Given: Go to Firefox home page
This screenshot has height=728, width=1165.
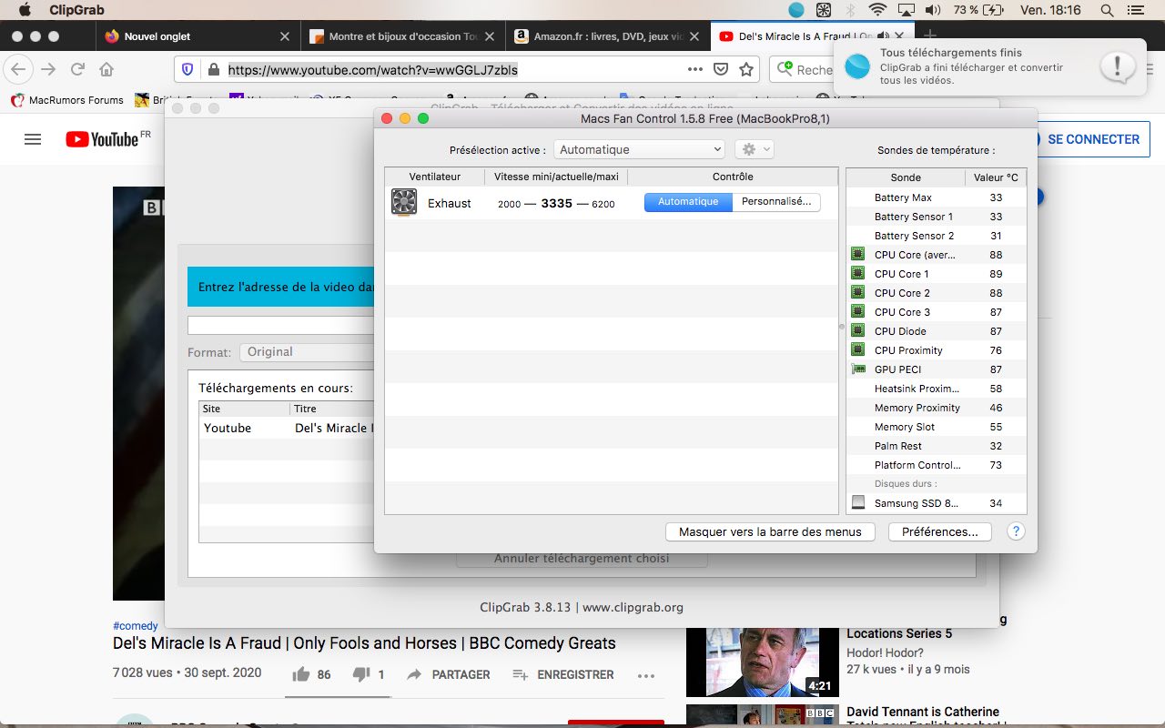Looking at the screenshot, I should click(106, 69).
